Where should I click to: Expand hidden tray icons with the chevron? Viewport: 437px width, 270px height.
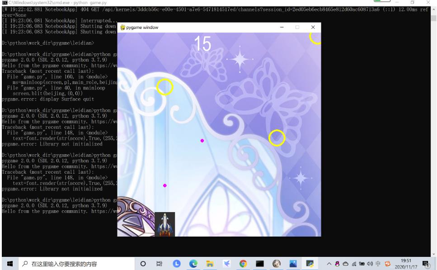point(329,262)
